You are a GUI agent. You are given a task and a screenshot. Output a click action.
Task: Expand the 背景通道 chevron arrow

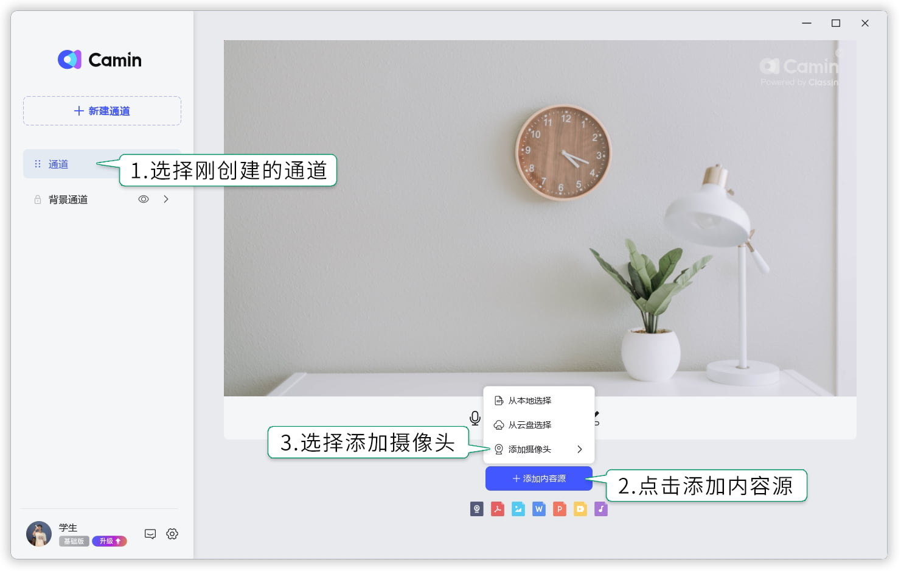166,199
